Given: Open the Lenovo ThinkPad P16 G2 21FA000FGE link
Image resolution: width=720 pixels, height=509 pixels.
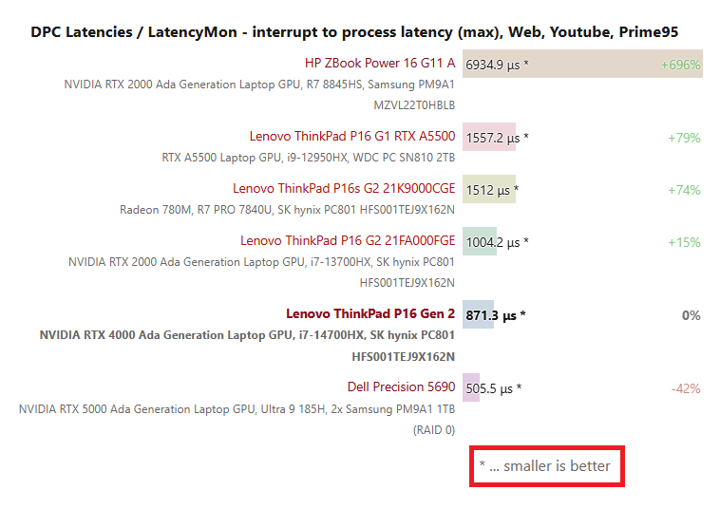Looking at the screenshot, I should pos(348,240).
